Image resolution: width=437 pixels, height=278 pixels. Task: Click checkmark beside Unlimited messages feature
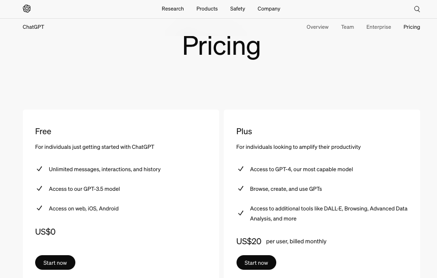pos(39,169)
